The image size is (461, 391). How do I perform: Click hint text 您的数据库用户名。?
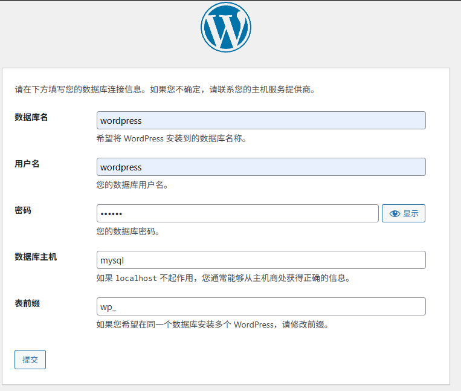(132, 185)
